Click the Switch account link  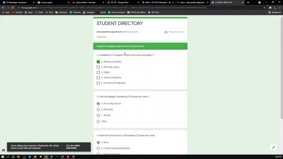point(130,32)
